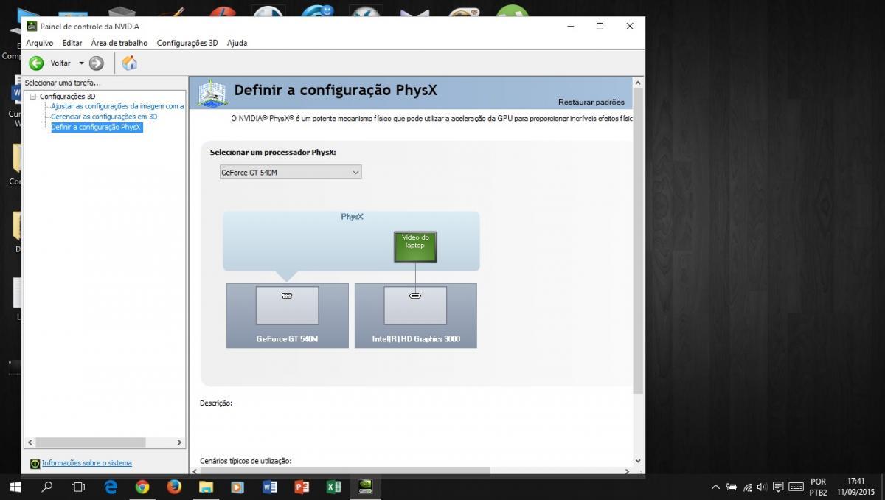Click NVIDIA Control Panel taskbar button
Image resolution: width=885 pixels, height=500 pixels.
pos(365,487)
